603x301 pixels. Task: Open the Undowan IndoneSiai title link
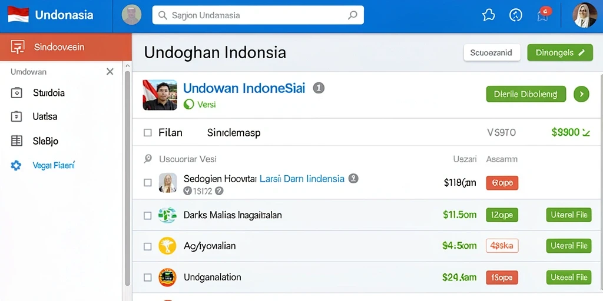pyautogui.click(x=244, y=88)
